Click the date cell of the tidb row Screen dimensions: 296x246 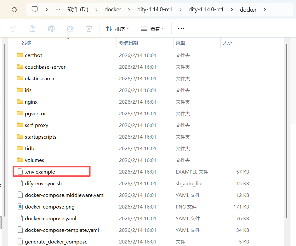click(x=137, y=149)
